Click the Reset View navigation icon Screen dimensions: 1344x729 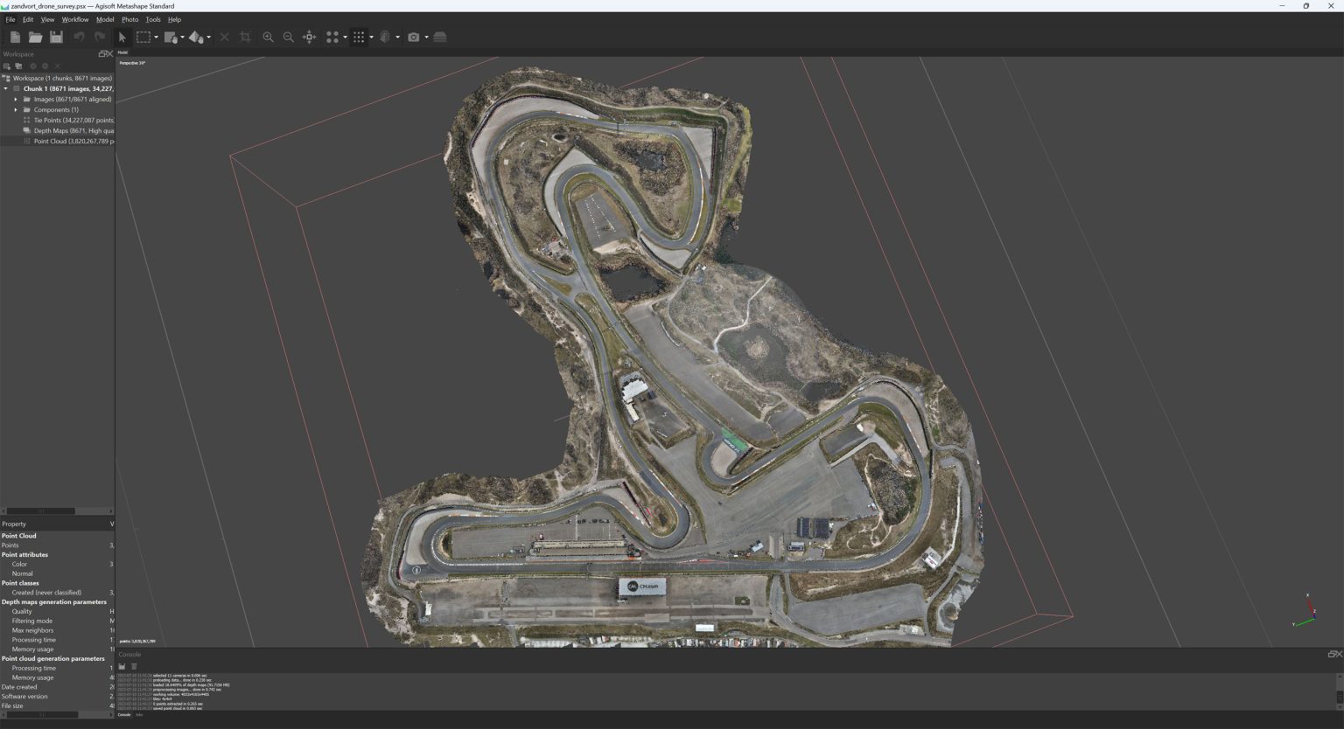[x=309, y=37]
